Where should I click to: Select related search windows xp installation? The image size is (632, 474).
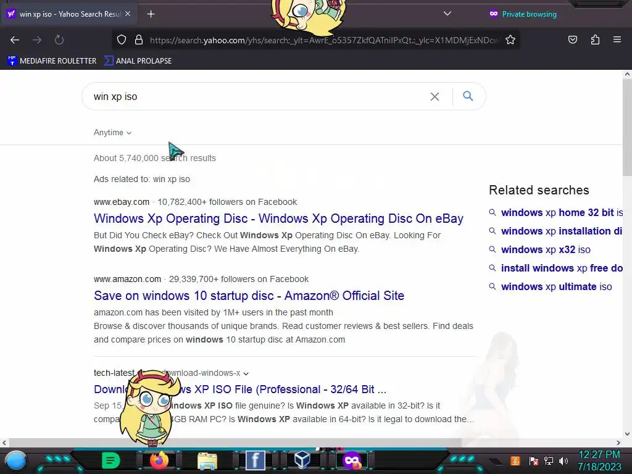coord(562,231)
